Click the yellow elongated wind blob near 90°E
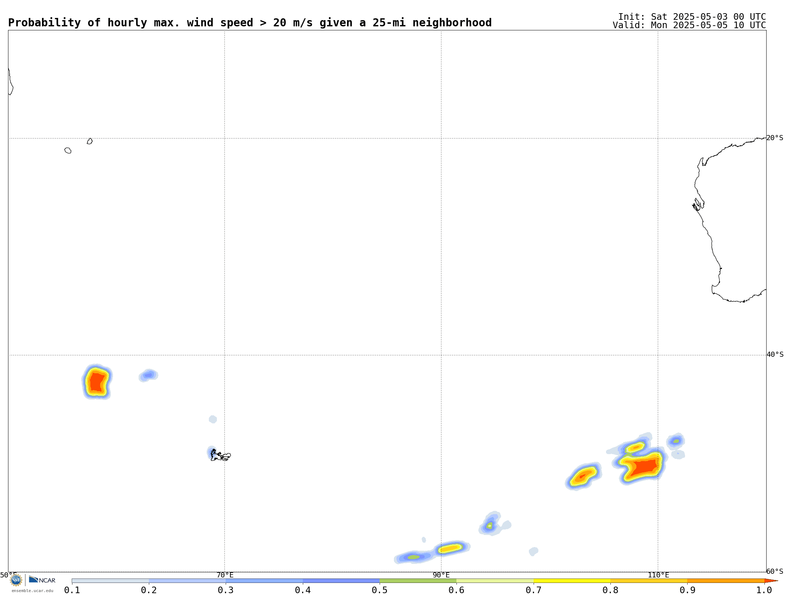Viewport: 790px width, 595px height. 451,548
